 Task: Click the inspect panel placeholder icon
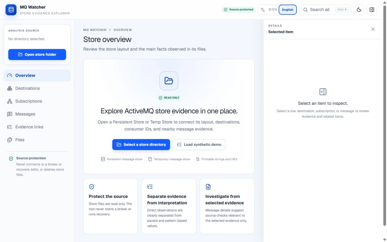(x=323, y=92)
